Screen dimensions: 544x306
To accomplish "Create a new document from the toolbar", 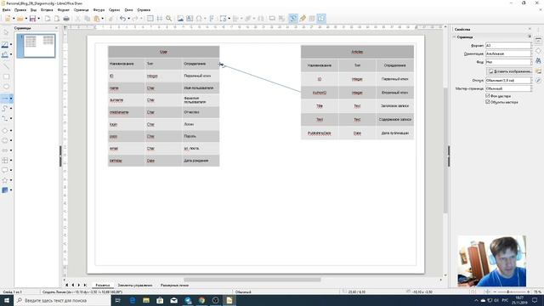I will coord(8,19).
